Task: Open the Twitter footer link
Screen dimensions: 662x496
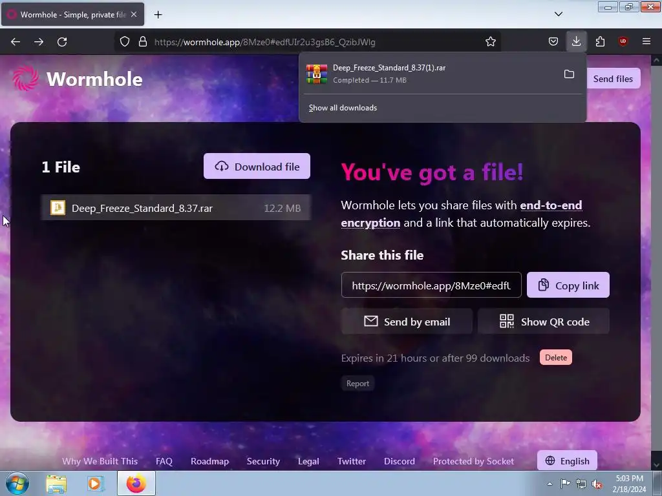Action: point(352,461)
